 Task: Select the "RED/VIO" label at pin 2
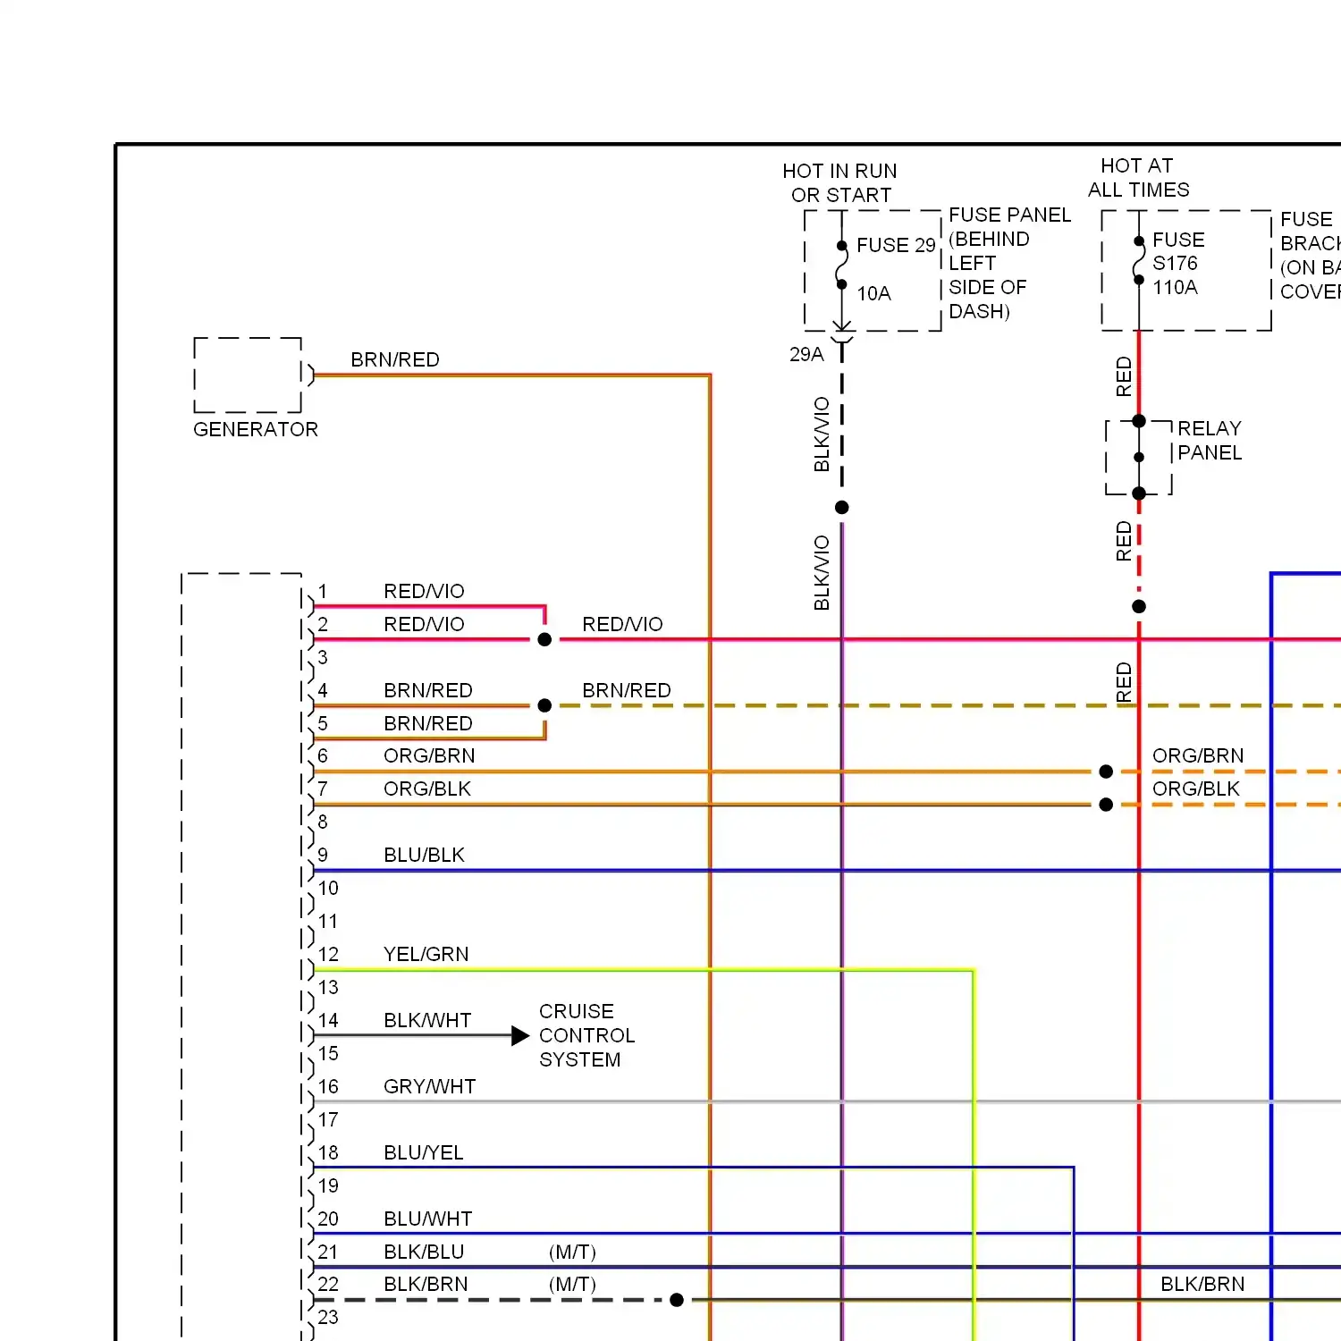point(424,624)
